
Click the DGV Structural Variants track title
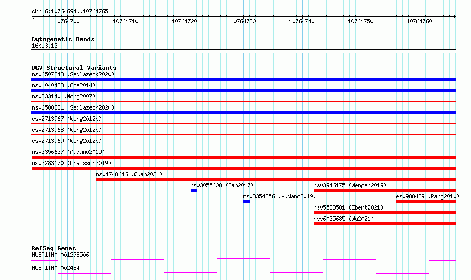(x=74, y=68)
